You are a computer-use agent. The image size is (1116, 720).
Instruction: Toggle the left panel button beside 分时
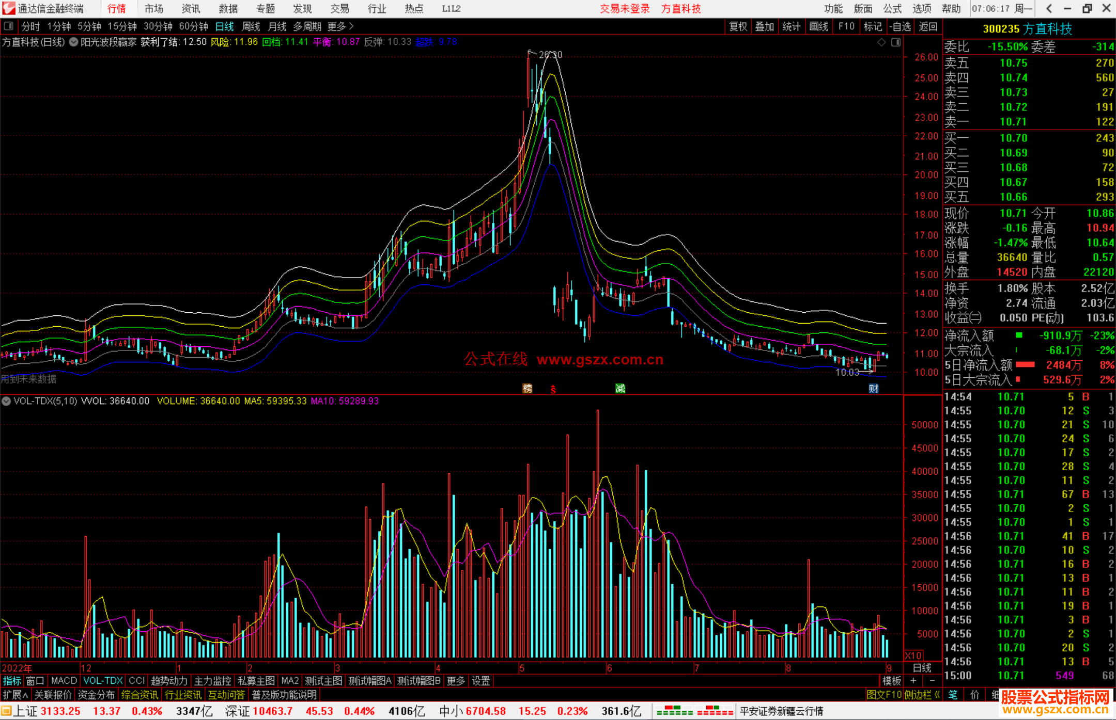(8, 26)
